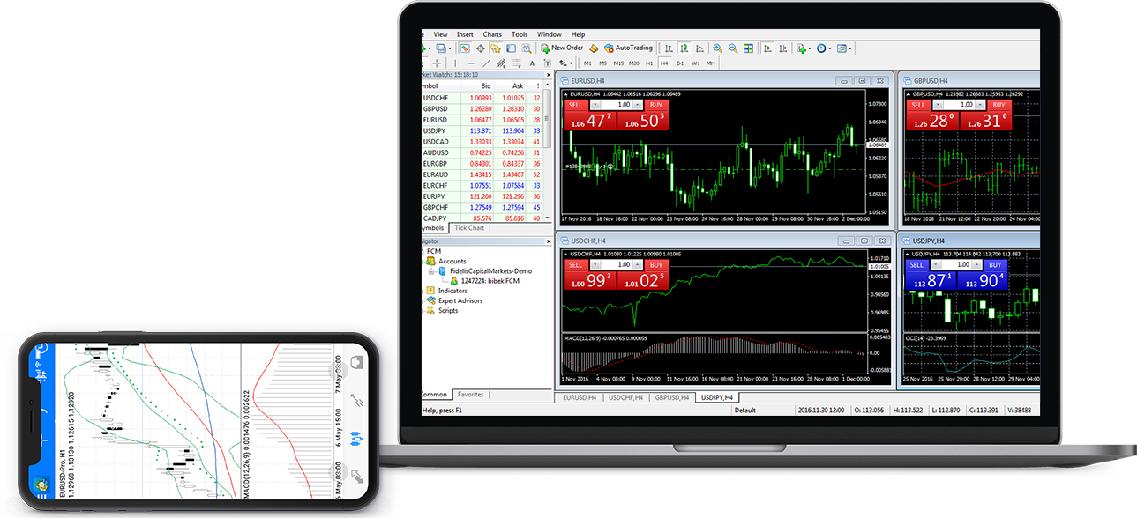Tile chart windows with the grid icon

(x=749, y=48)
